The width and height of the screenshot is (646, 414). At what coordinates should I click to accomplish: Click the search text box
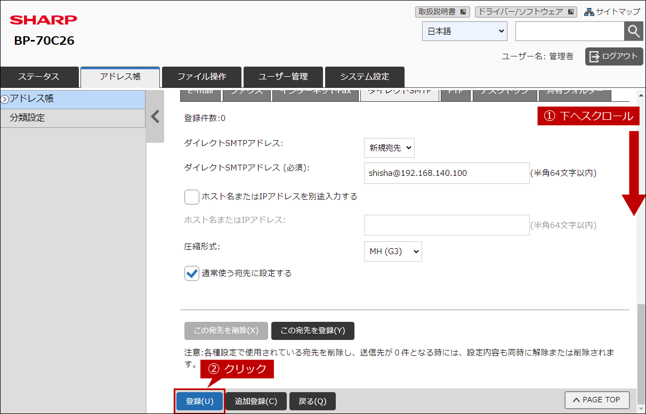(570, 31)
